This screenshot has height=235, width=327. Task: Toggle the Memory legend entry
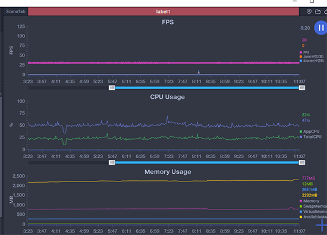(x=309, y=201)
